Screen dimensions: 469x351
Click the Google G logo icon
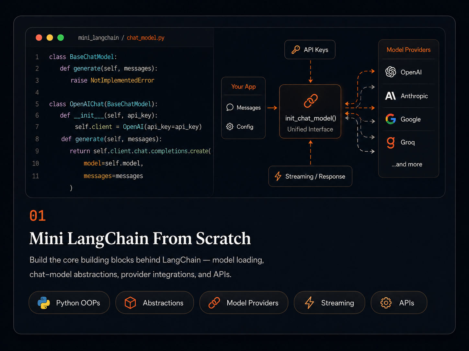(x=391, y=119)
